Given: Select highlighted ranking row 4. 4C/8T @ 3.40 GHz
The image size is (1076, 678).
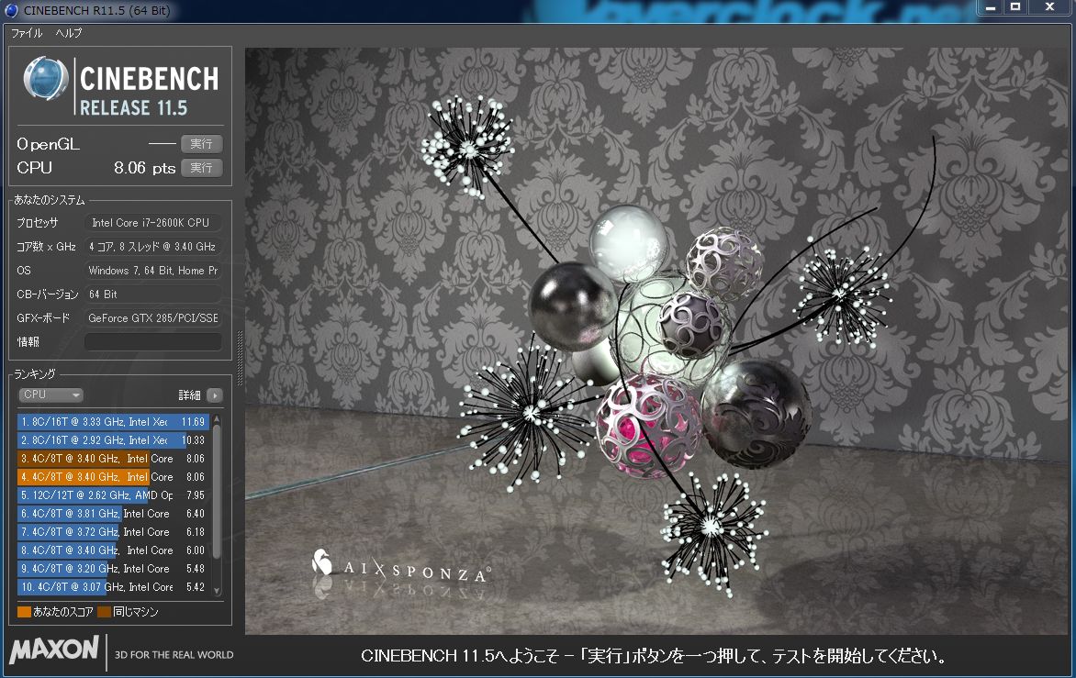Looking at the screenshot, I should point(113,476).
